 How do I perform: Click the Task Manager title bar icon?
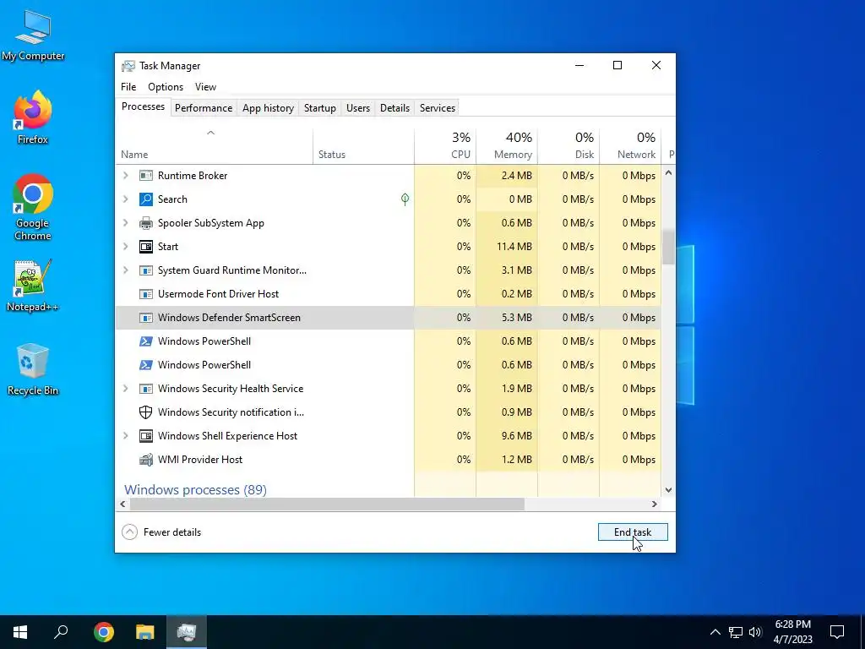[x=128, y=66]
